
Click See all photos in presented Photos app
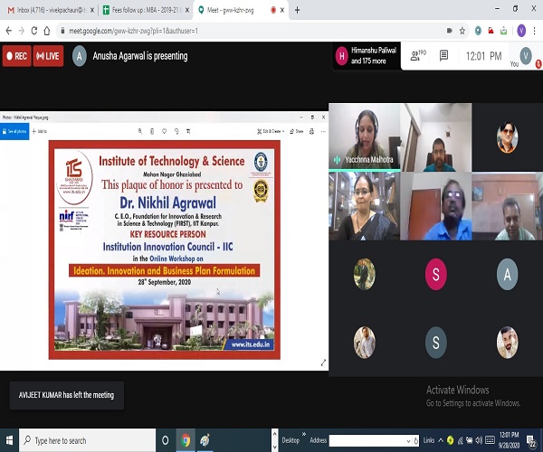click(x=14, y=131)
